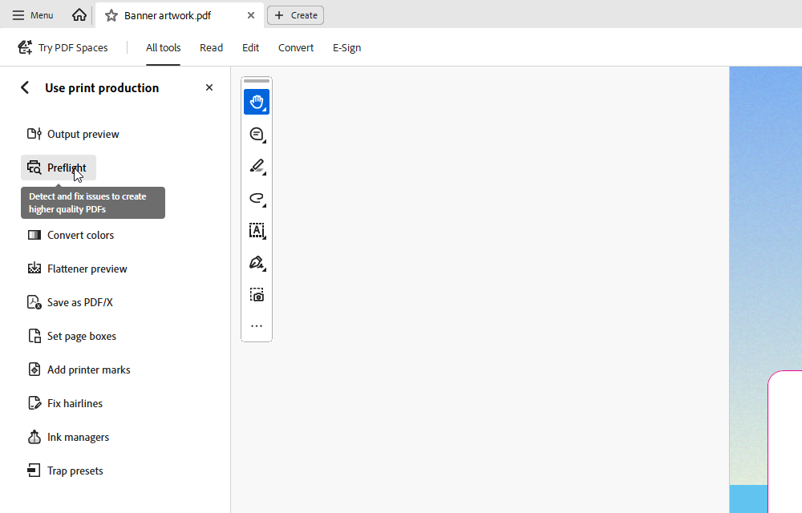Select the Add comment tool
The image size is (802, 513).
pyautogui.click(x=257, y=135)
